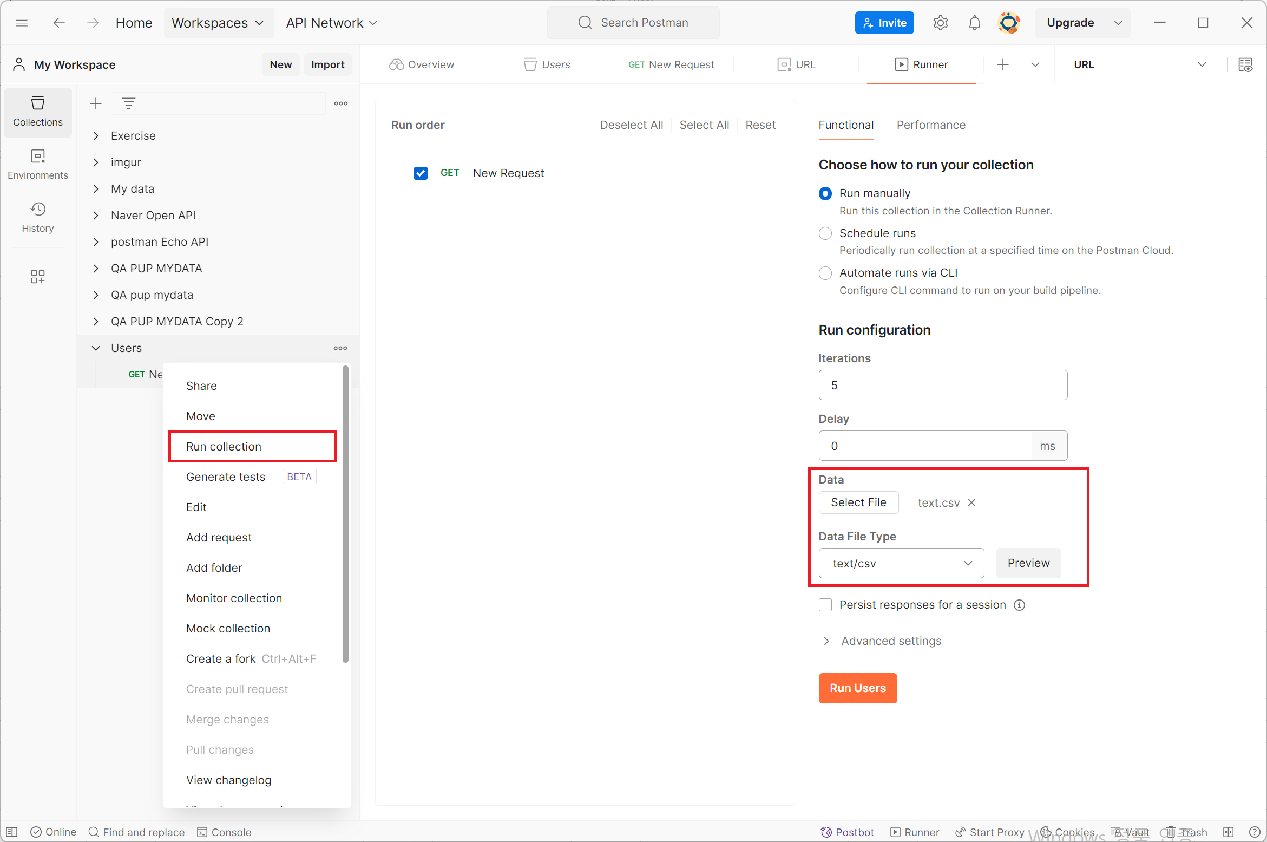Enable Persist responses for a session
The height and width of the screenshot is (842, 1267).
click(825, 605)
